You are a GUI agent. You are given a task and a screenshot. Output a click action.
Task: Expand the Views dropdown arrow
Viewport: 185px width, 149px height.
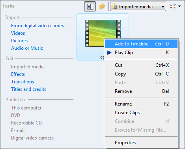tap(179, 6)
